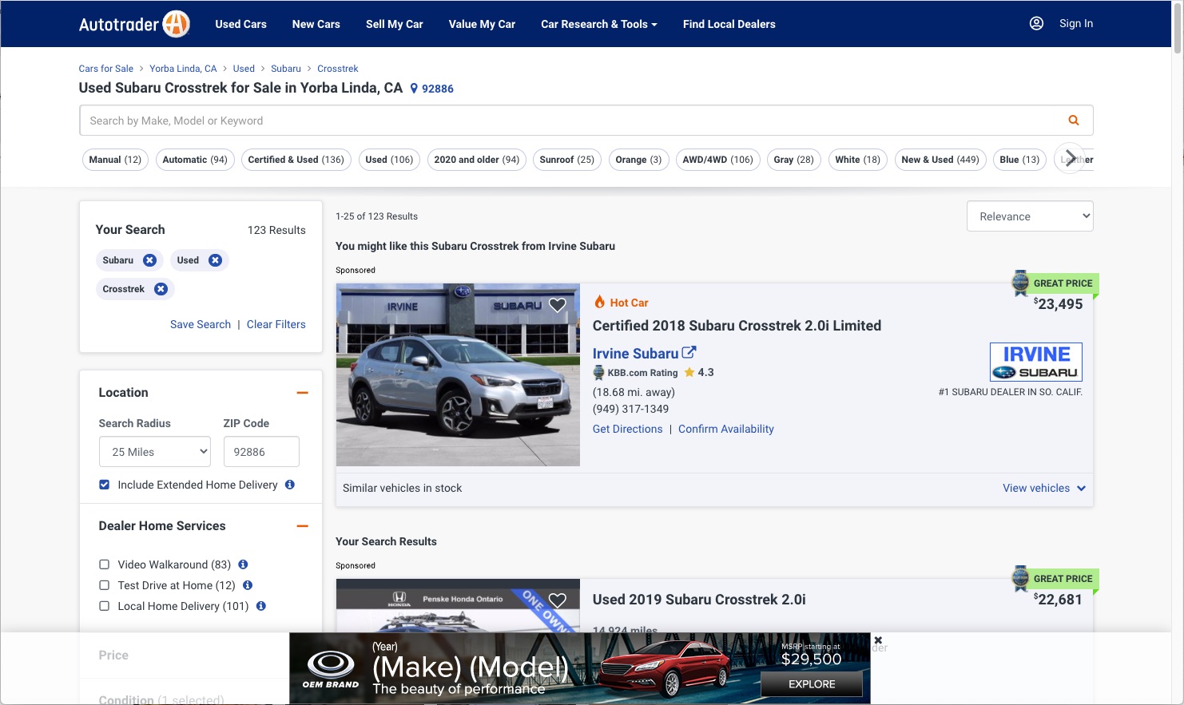Toggle Include Extended Home Delivery checkbox
The height and width of the screenshot is (705, 1184).
(x=104, y=485)
